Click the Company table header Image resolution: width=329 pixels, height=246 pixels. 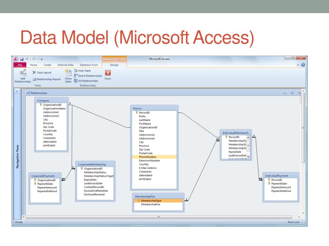pos(51,100)
